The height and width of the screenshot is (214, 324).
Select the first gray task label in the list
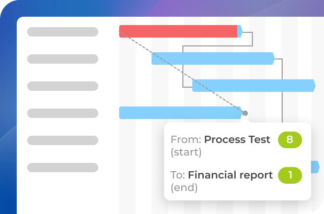click(x=63, y=32)
